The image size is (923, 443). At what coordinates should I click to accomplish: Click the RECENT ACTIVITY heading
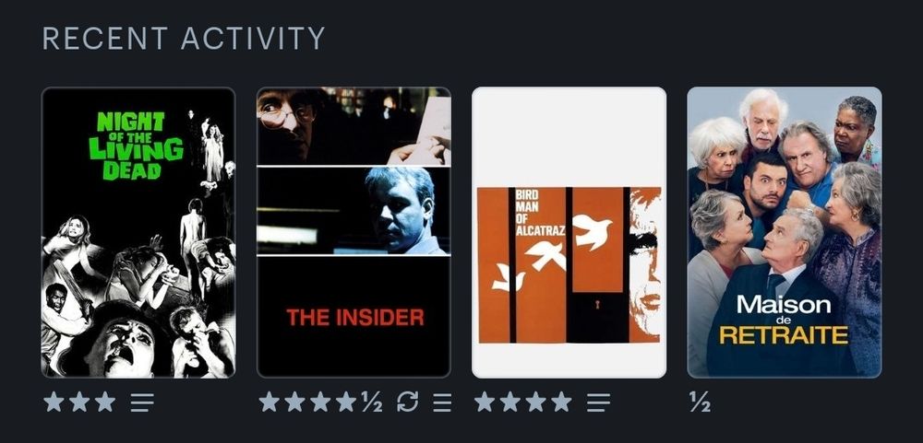(x=184, y=39)
